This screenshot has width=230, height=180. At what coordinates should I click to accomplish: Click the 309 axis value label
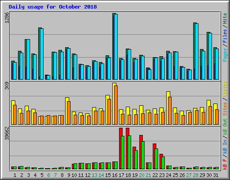(7, 85)
